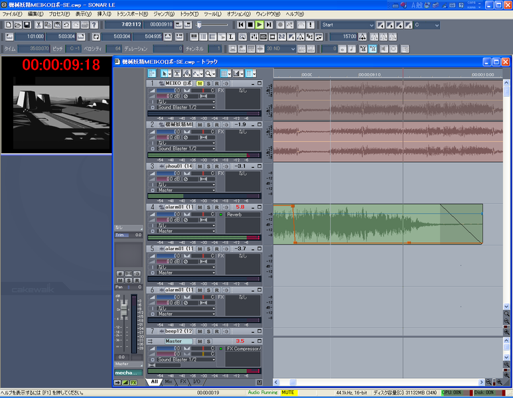Viewport: 513px width, 398px height.
Task: Choose the zoom magnifier tool in the track toolbar
Action: click(x=208, y=73)
